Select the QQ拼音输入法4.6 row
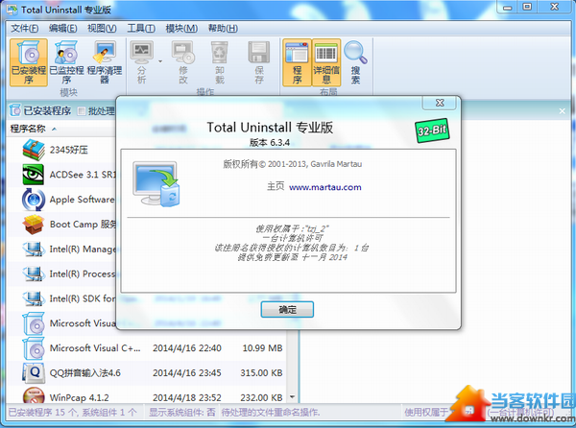Viewport: 576px width, 428px height. point(147,373)
